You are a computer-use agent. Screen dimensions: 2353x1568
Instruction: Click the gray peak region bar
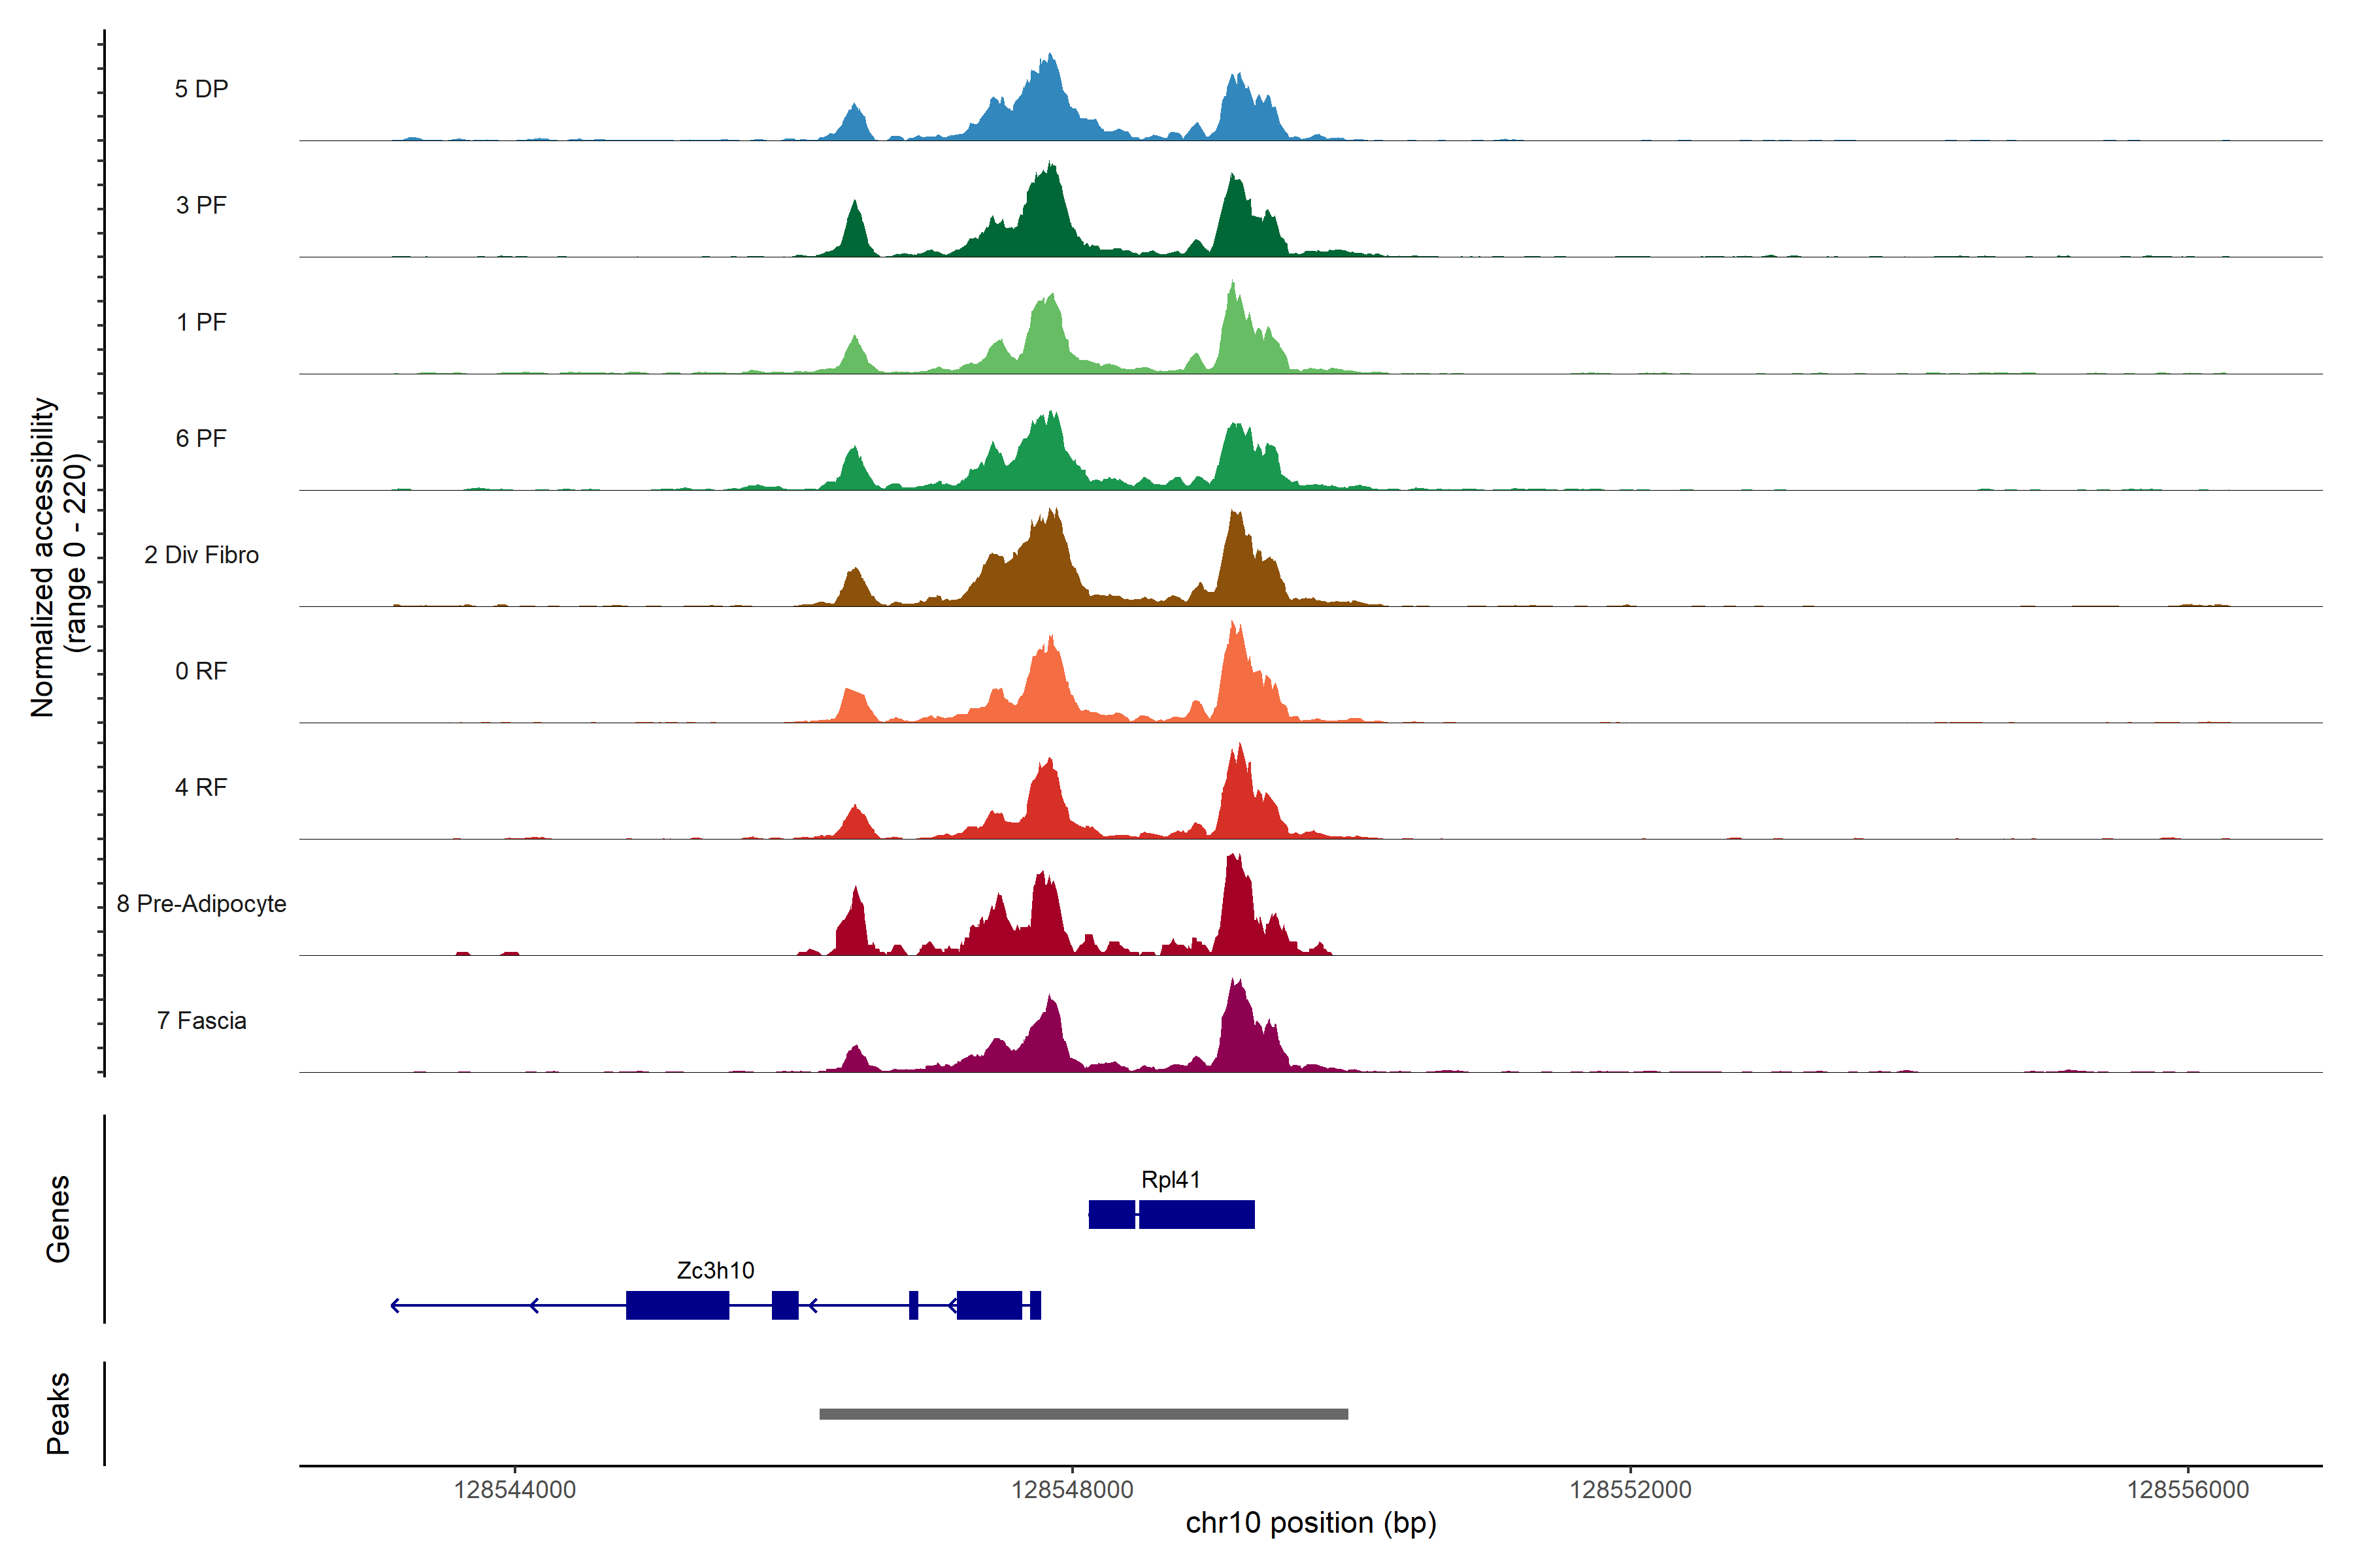pos(1084,1414)
